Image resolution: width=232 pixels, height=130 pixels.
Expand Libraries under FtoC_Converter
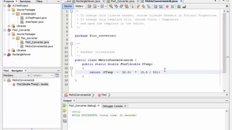coord(9,51)
